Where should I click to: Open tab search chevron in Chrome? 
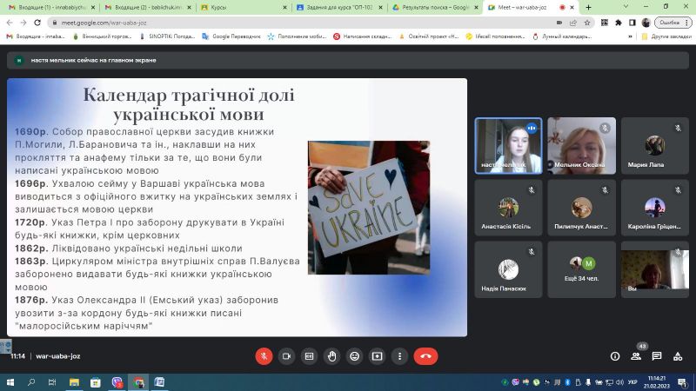pyautogui.click(x=626, y=7)
